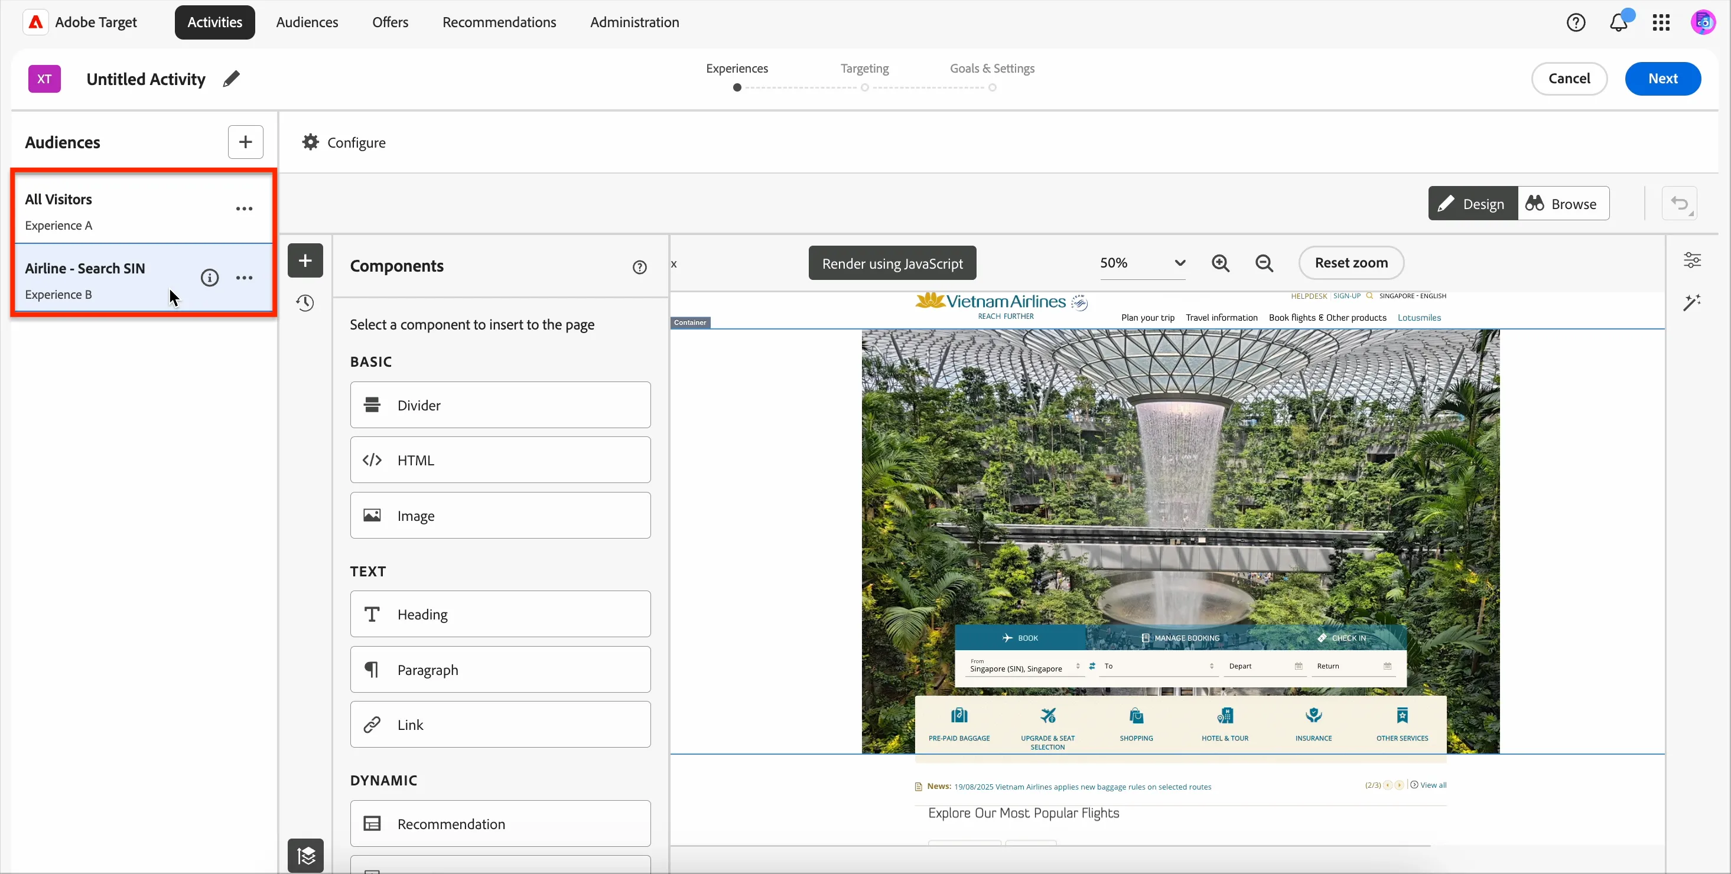Click the magic wand icon on right rail
The height and width of the screenshot is (874, 1731).
point(1692,302)
